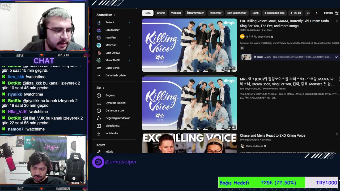The image size is (340, 191).
Task: Select the Canlı filter chip
Action: tap(255, 13)
